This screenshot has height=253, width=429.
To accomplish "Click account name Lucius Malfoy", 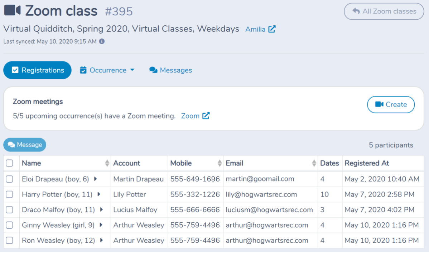I will click(135, 210).
